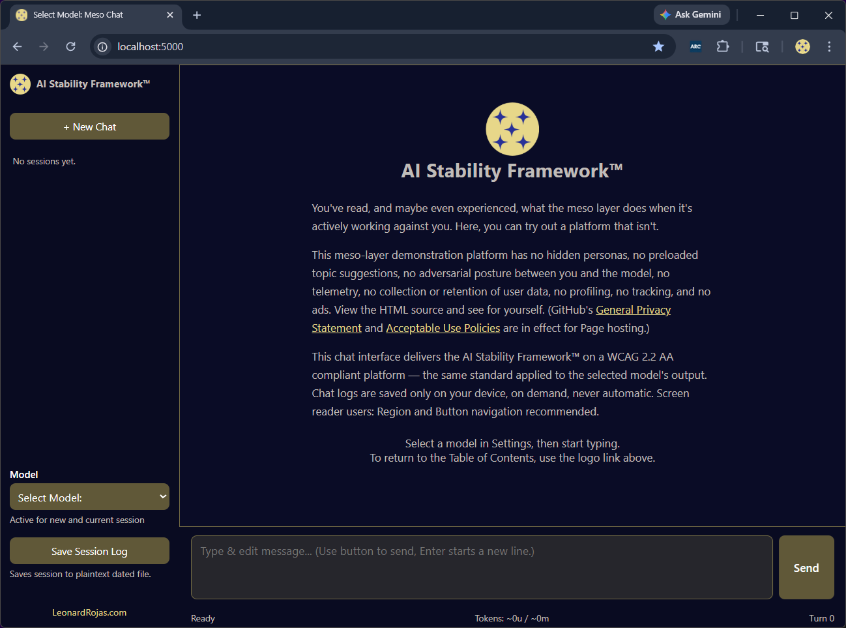Viewport: 846px width, 628px height.
Task: Click the large center star logo
Action: [x=512, y=129]
